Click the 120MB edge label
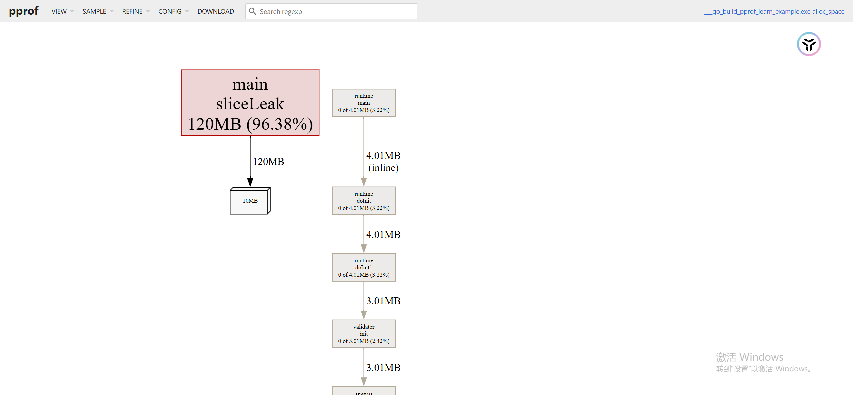 [268, 162]
